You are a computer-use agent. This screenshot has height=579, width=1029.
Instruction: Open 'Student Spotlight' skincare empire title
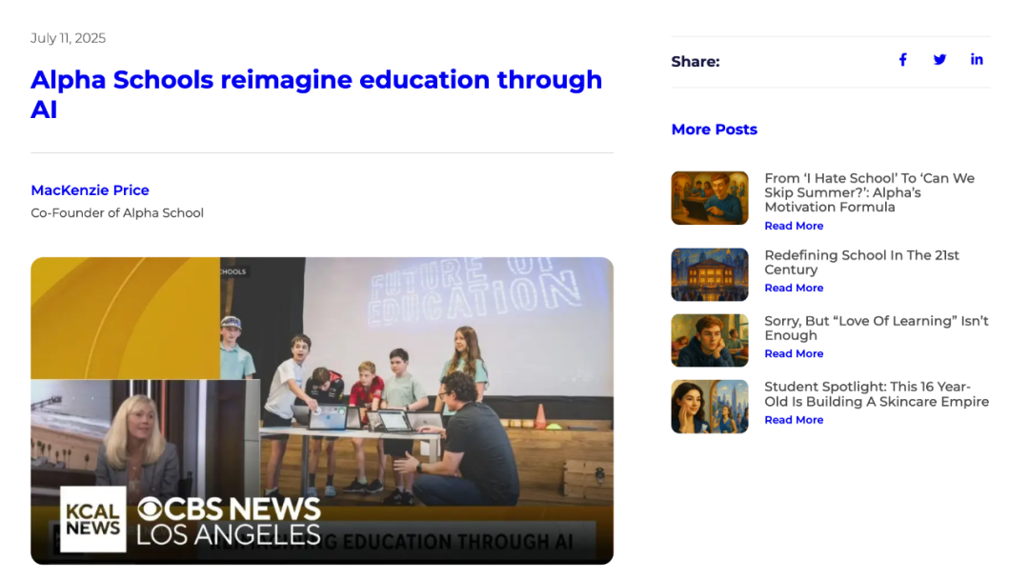click(876, 393)
